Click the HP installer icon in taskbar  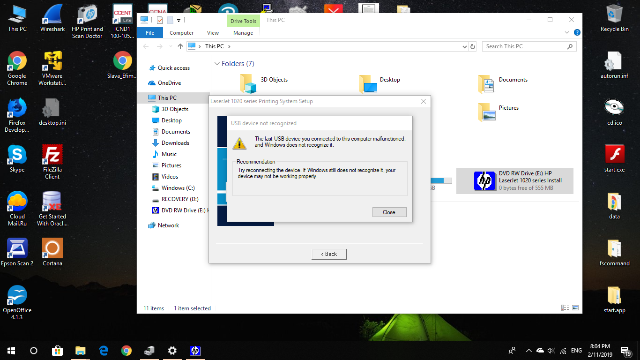[195, 351]
